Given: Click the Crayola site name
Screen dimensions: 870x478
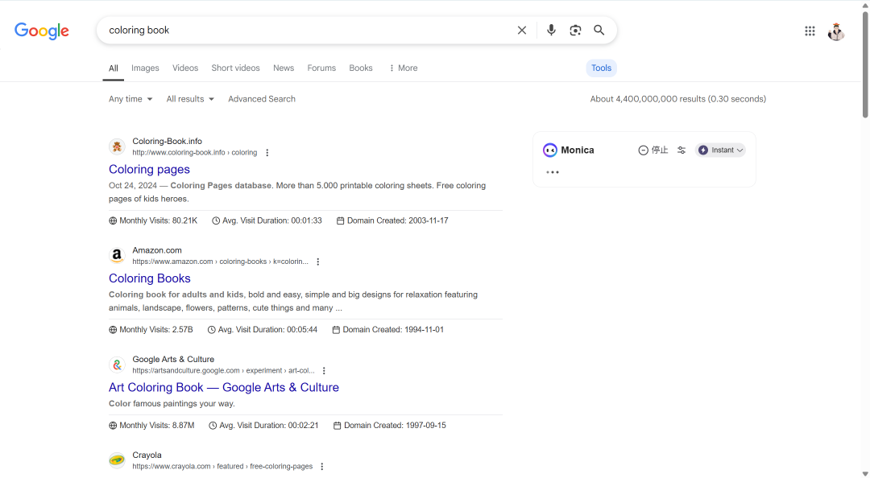Looking at the screenshot, I should [147, 455].
